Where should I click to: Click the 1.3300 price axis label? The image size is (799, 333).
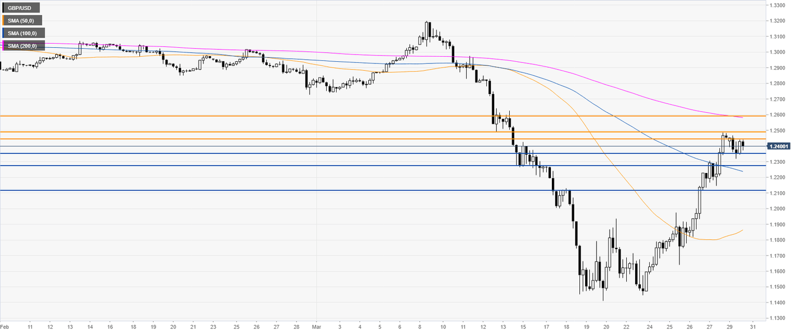point(778,5)
